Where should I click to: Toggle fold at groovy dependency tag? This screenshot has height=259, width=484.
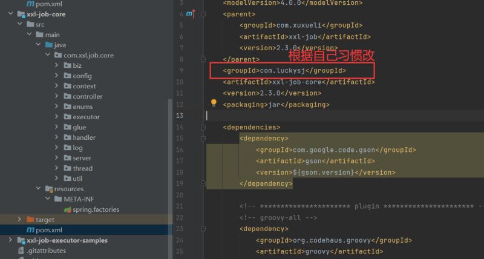click(x=203, y=229)
